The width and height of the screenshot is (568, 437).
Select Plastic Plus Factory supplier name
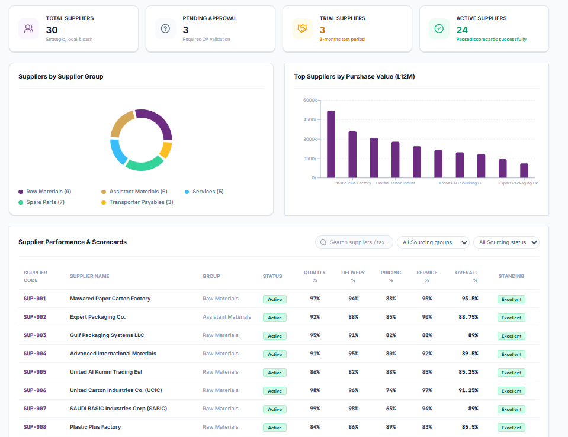pos(95,427)
